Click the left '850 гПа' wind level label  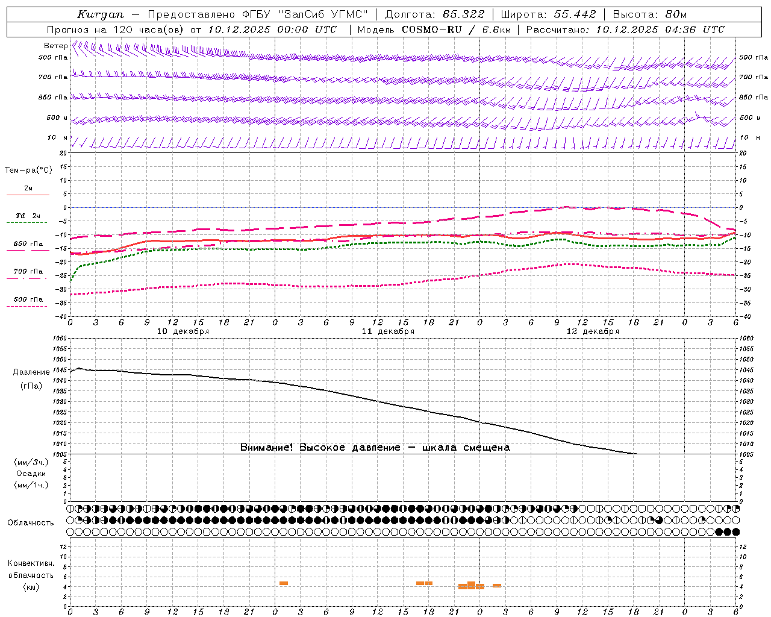click(x=53, y=97)
